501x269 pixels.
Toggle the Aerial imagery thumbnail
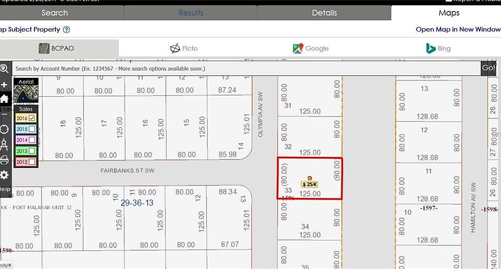pyautogui.click(x=26, y=91)
